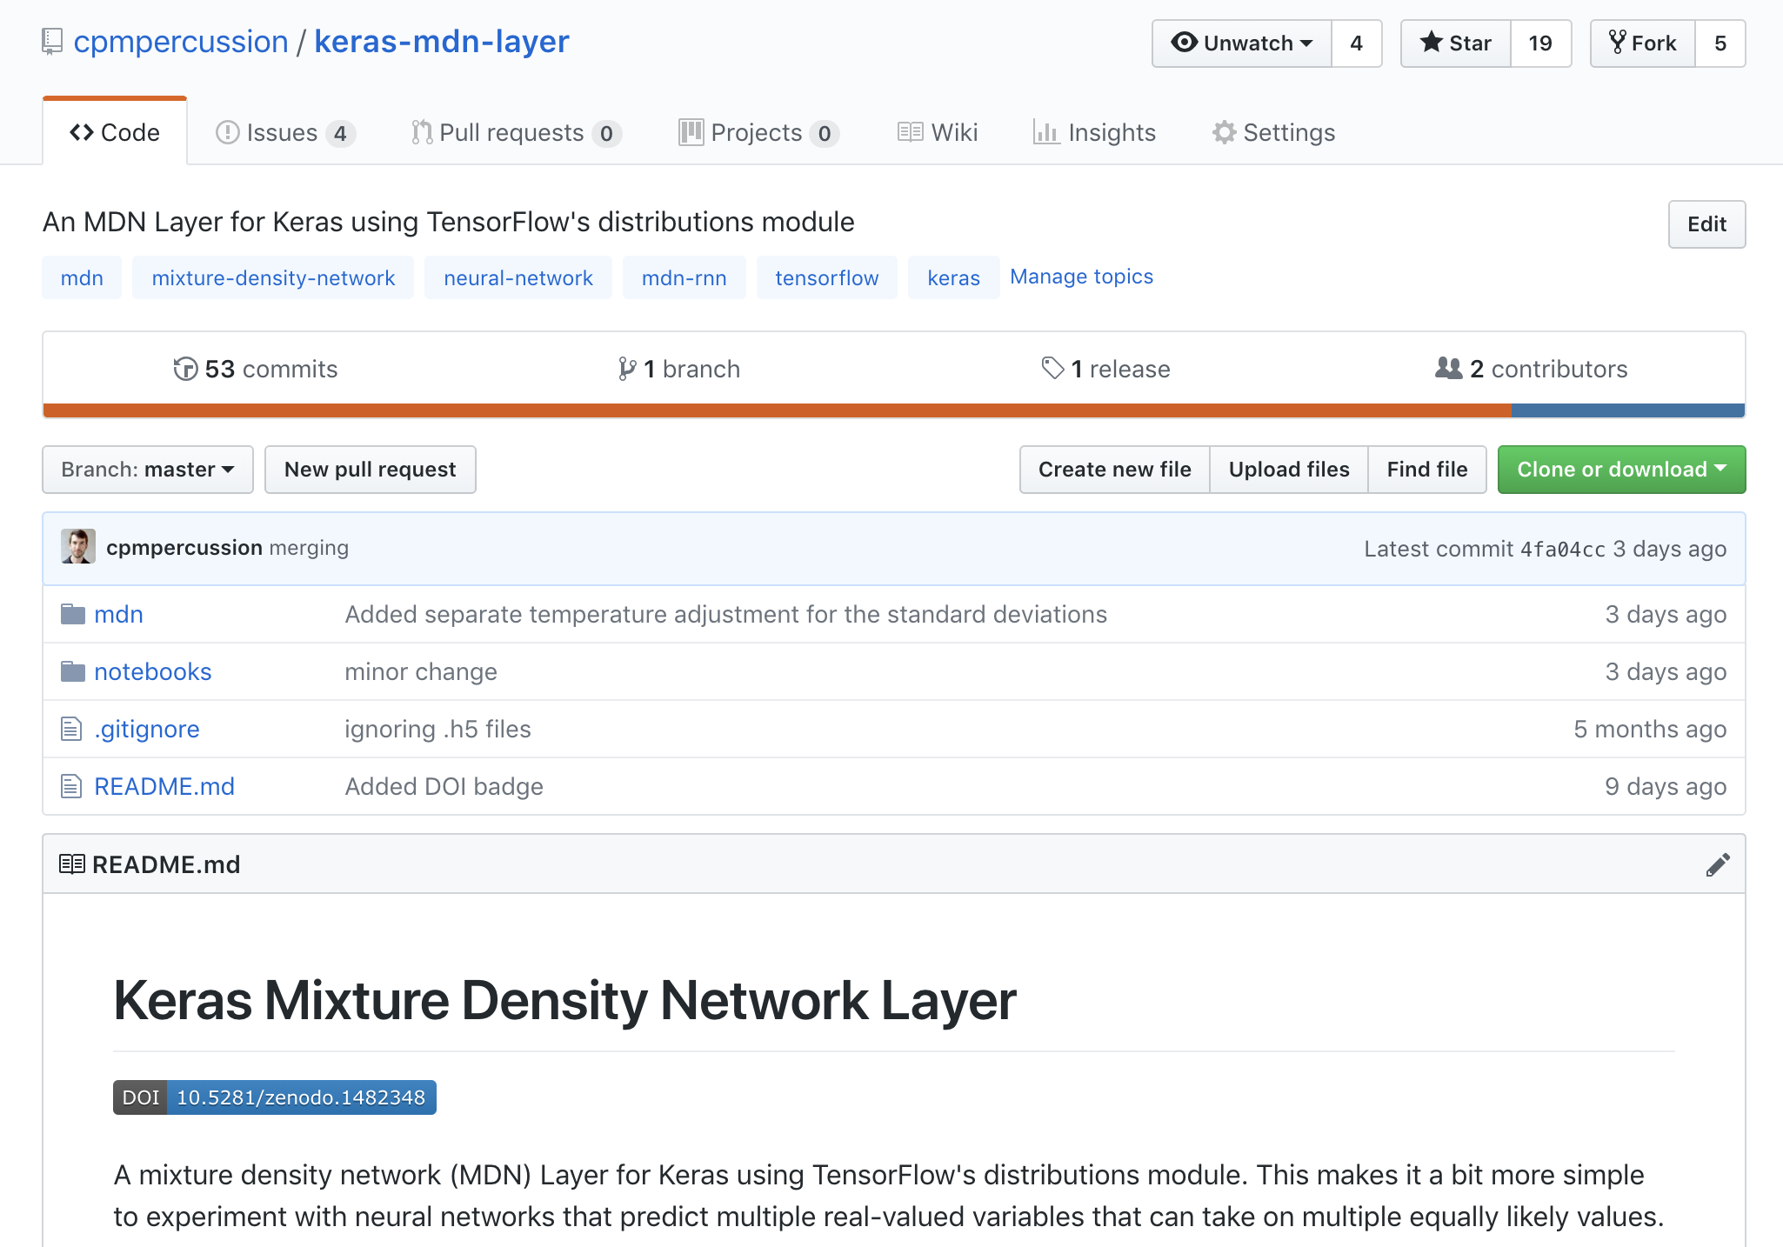Open the Branch: master dropdown
1783x1247 pixels.
(x=148, y=470)
